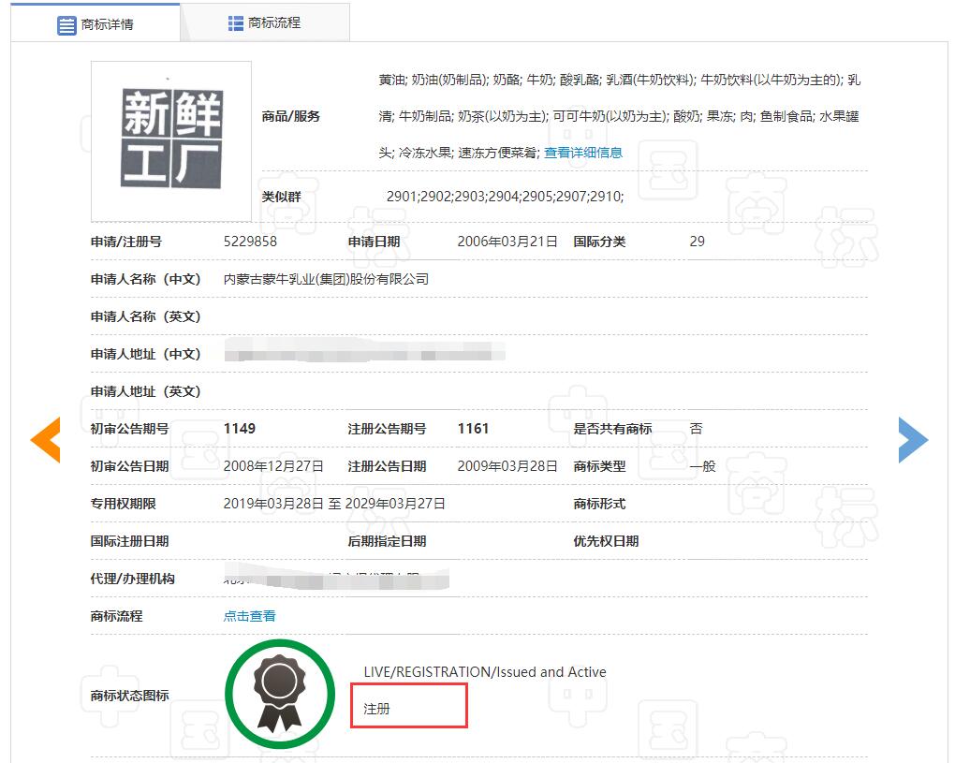Image resolution: width=955 pixels, height=763 pixels.
Task: Select registration number 5229858
Action: coord(250,242)
